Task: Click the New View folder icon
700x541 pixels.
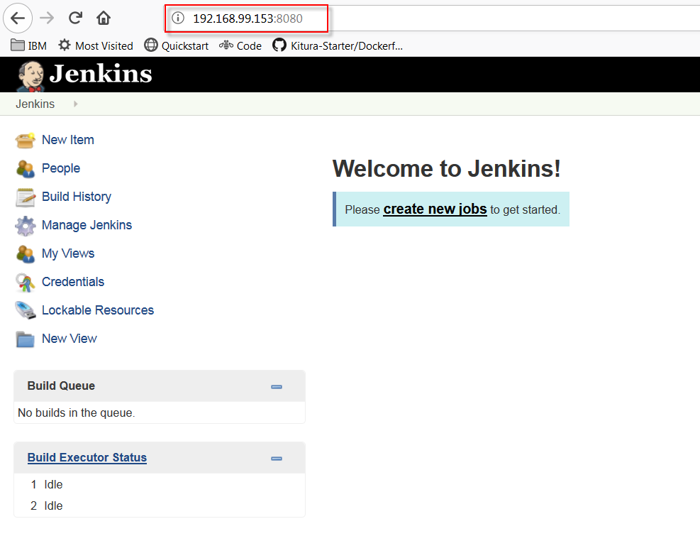Action: pos(25,339)
